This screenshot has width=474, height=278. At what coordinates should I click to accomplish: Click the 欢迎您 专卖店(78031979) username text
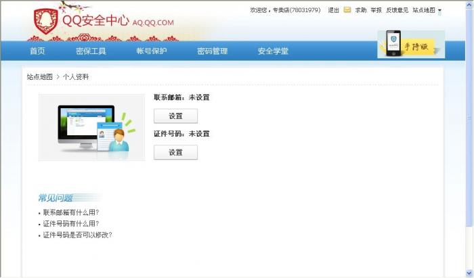(x=285, y=10)
